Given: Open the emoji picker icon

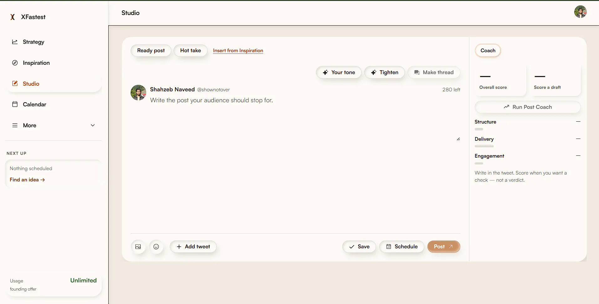Looking at the screenshot, I should 156,247.
